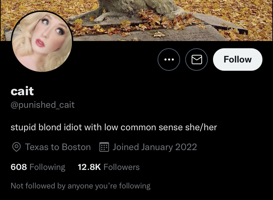Click the display name cait

click(22, 91)
